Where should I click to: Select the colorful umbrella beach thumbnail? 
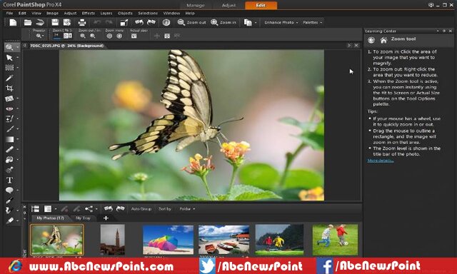pos(168,240)
